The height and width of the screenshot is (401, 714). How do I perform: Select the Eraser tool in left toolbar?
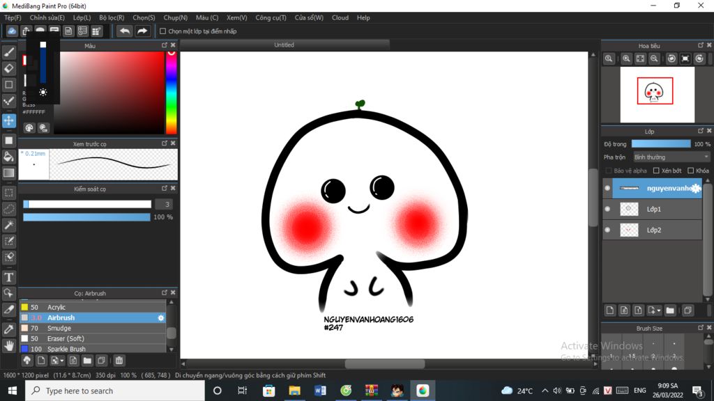pos(8,69)
